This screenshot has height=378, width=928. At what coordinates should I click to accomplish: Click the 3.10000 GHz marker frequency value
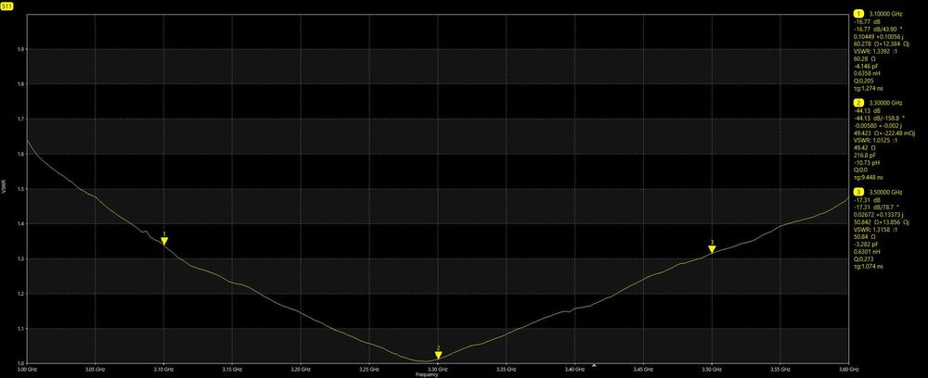tap(885, 13)
